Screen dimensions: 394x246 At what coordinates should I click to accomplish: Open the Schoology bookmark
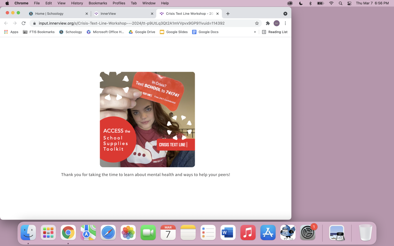click(70, 32)
